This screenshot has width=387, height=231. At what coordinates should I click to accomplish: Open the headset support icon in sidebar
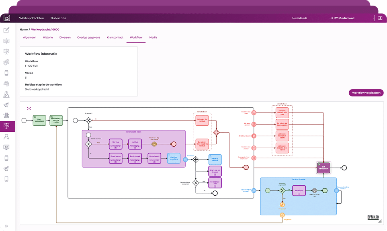click(x=6, y=84)
